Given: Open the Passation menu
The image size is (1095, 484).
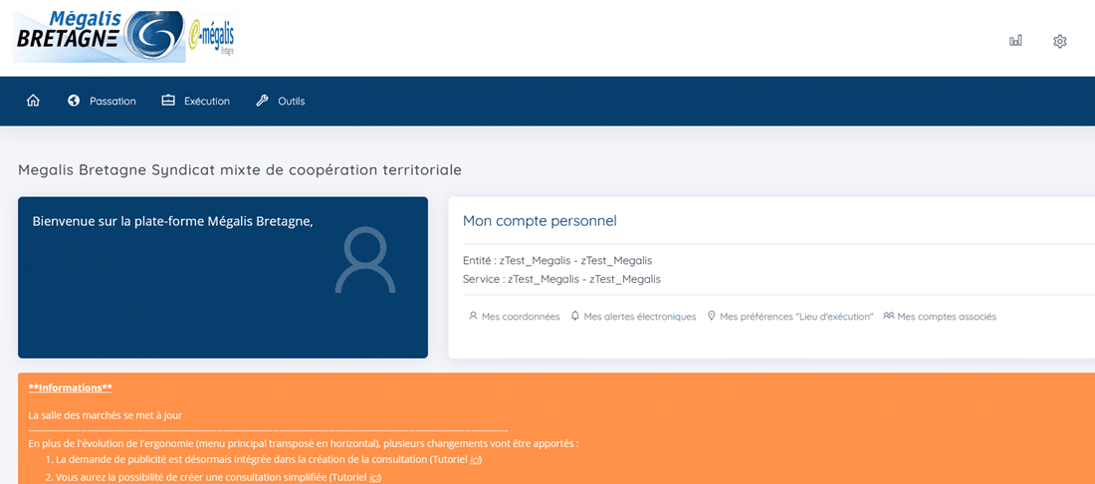Looking at the screenshot, I should pyautogui.click(x=112, y=101).
